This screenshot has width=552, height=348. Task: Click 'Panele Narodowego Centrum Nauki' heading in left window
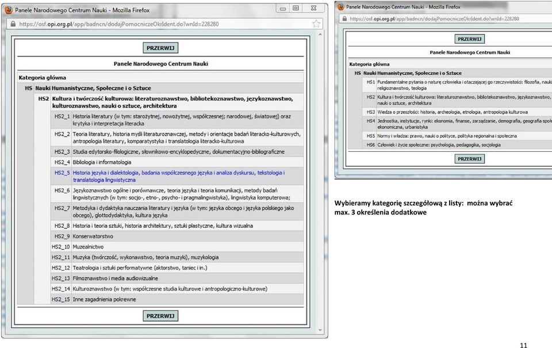[x=161, y=64]
